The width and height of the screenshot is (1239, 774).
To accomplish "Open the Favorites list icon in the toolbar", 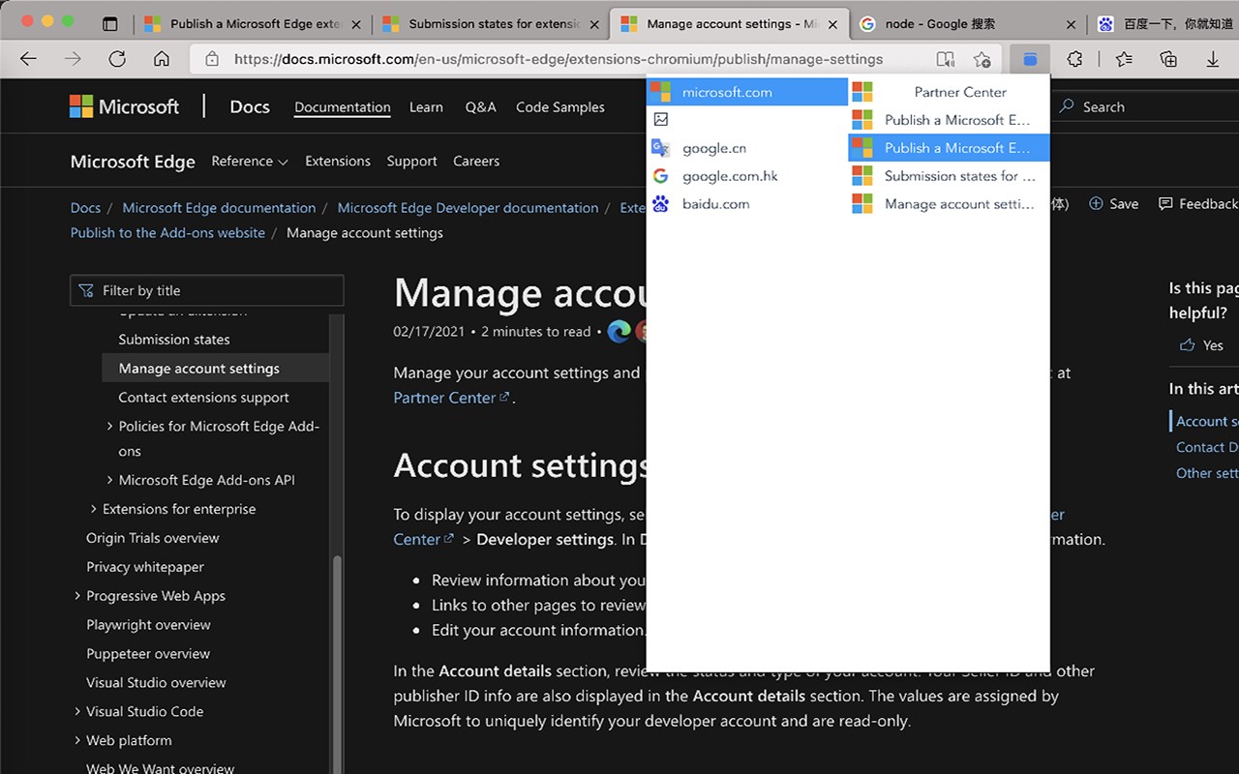I will (1124, 59).
